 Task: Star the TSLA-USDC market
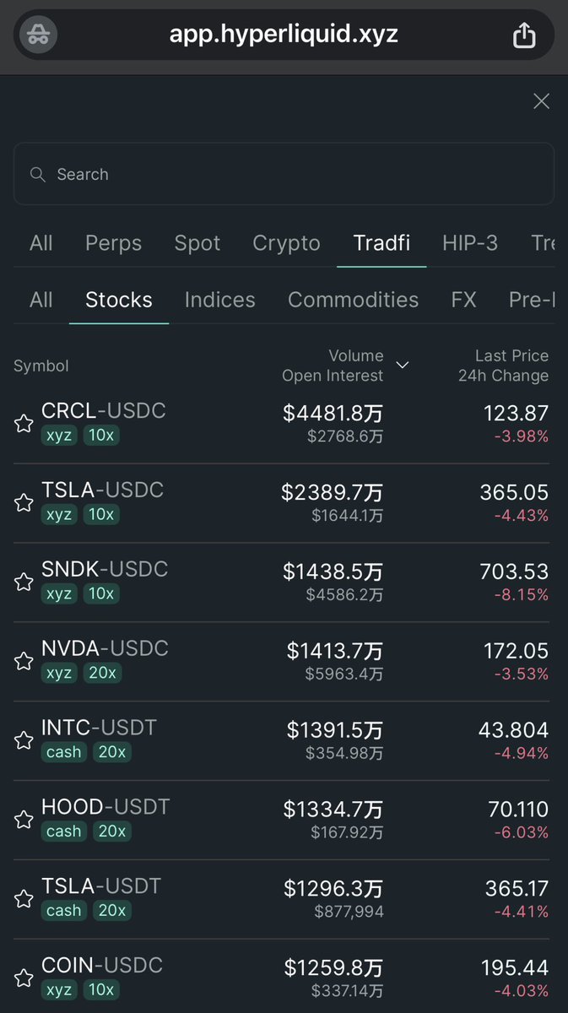coord(24,503)
